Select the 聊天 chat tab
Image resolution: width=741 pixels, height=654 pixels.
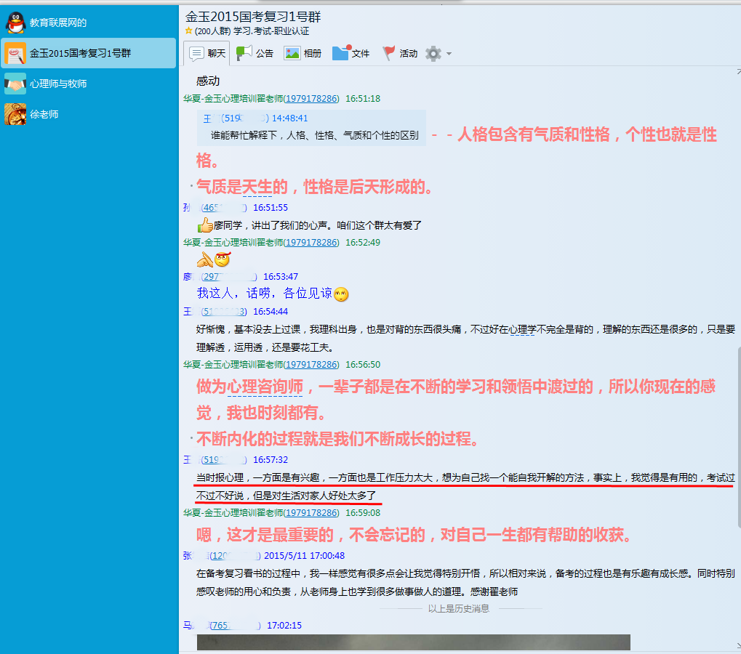[x=207, y=53]
